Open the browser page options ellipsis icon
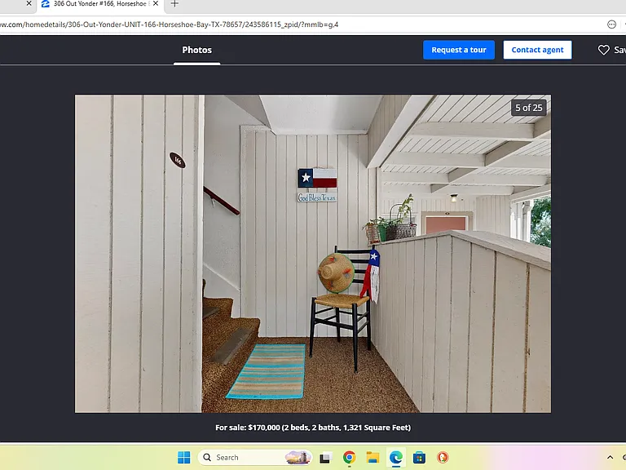 click(x=611, y=24)
